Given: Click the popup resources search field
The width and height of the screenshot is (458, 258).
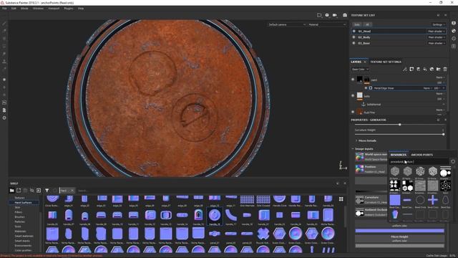Looking at the screenshot, I should point(419,161).
